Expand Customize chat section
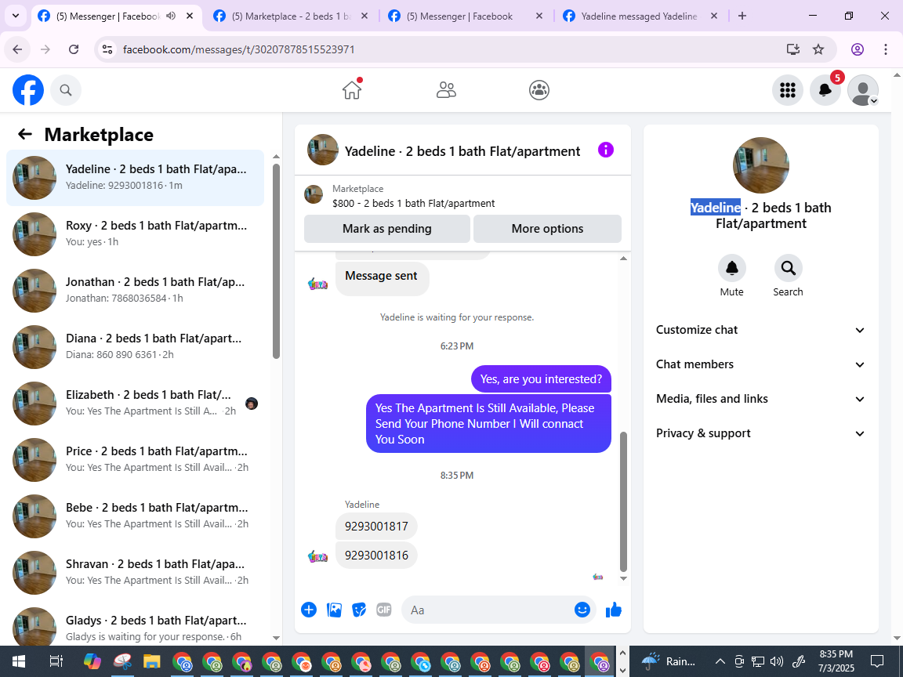903x677 pixels. (761, 330)
